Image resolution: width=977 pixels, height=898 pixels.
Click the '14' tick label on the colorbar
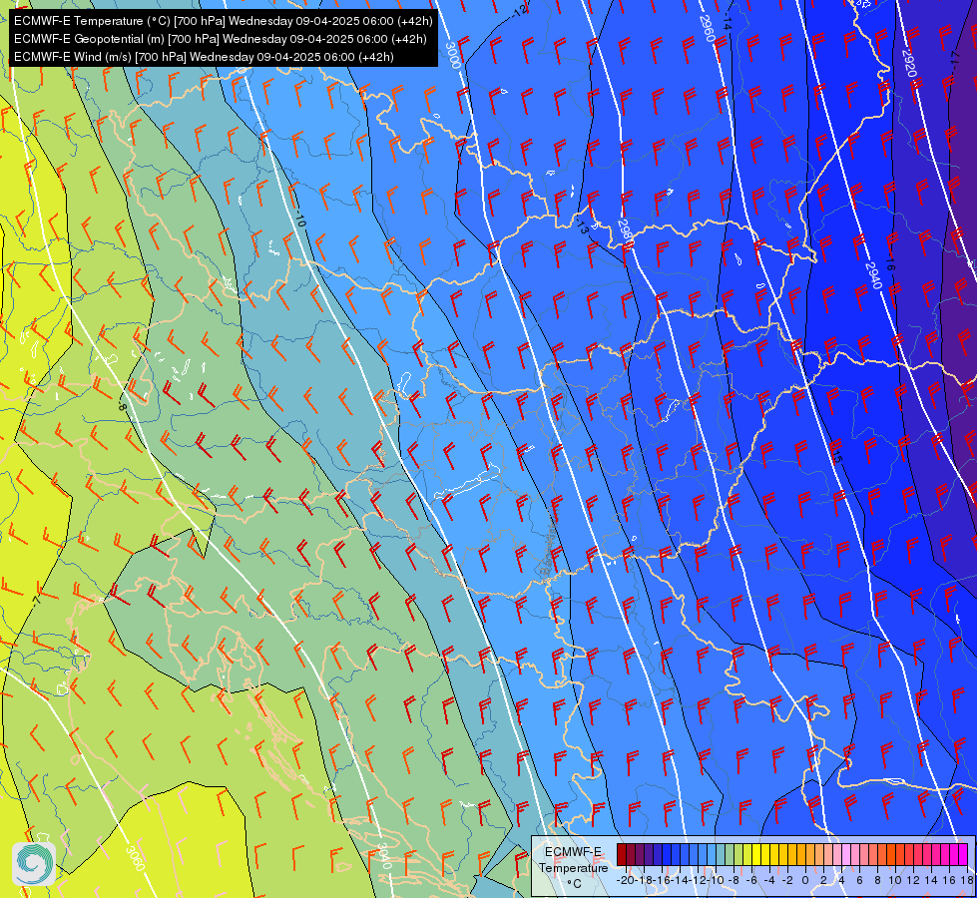(x=931, y=880)
